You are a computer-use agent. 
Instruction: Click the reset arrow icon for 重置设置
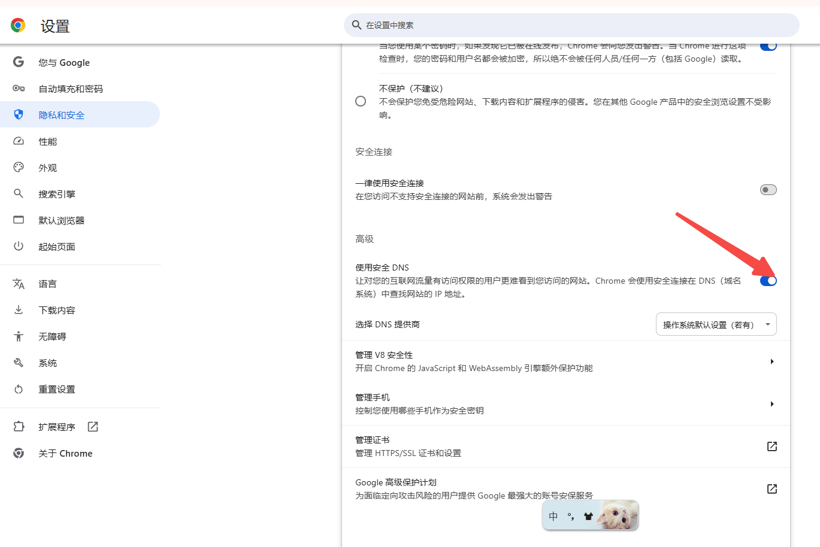point(19,389)
